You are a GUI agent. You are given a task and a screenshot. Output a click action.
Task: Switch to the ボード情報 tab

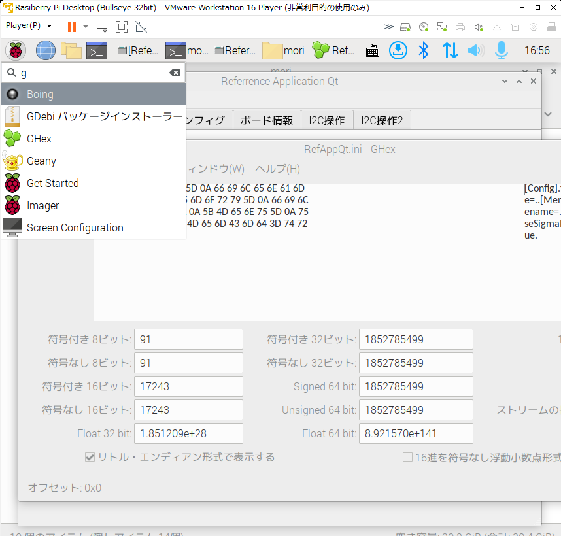[267, 120]
